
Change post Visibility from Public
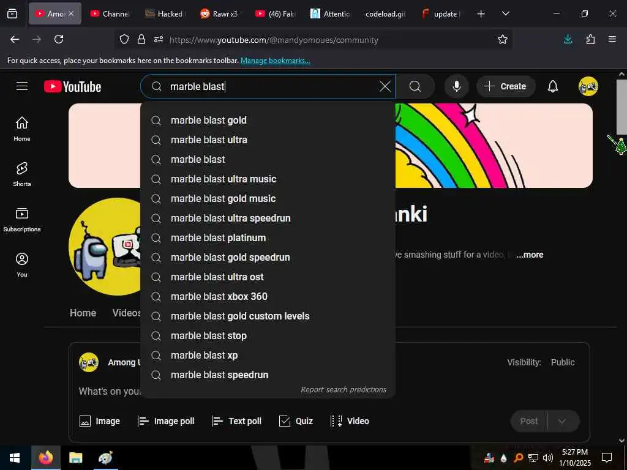(x=562, y=362)
